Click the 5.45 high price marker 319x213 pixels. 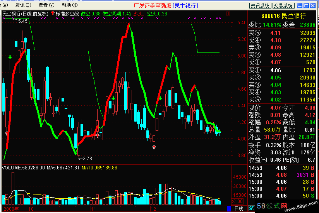coord(23,21)
